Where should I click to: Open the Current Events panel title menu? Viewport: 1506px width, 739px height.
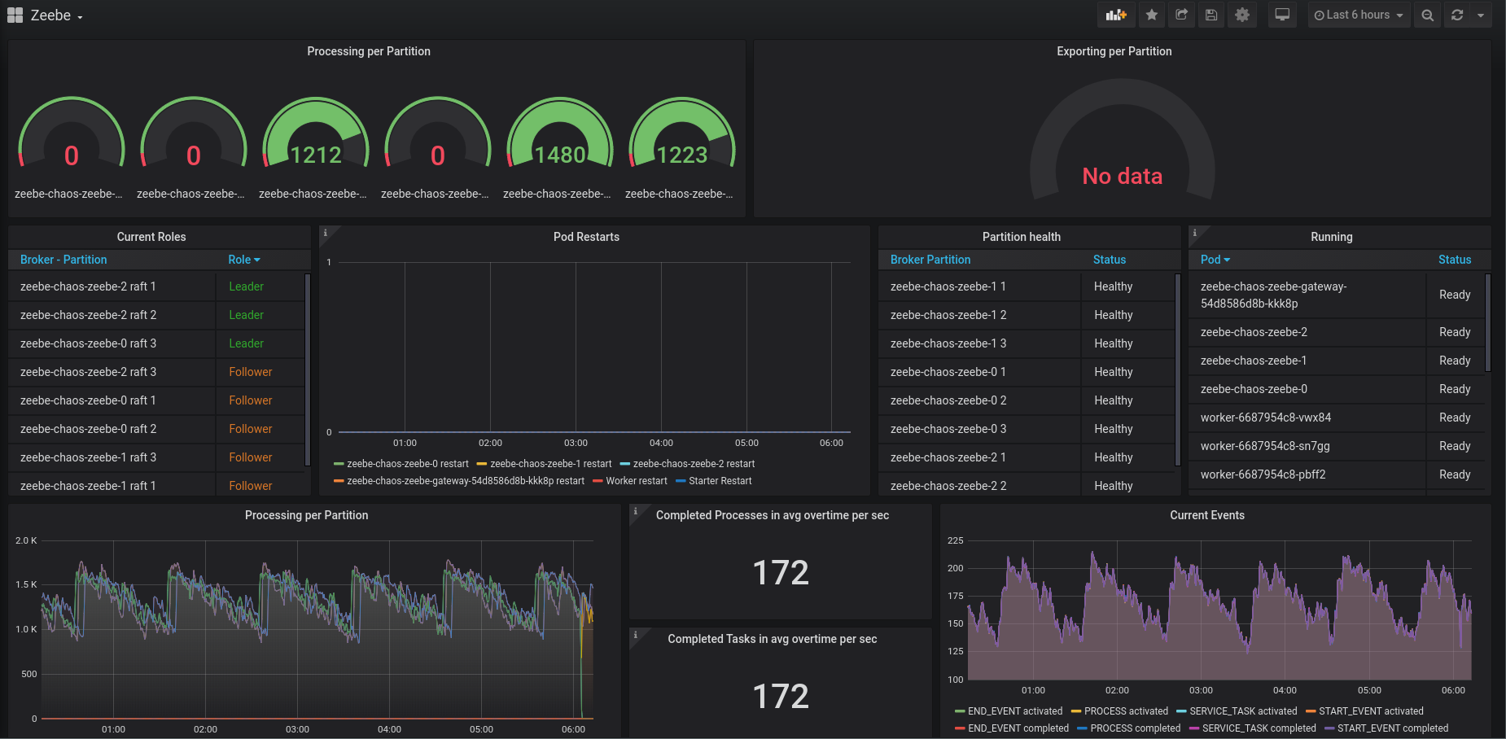(x=1207, y=515)
